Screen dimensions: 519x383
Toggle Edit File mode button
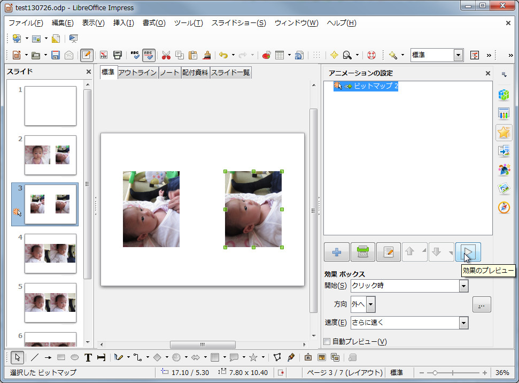tap(87, 55)
